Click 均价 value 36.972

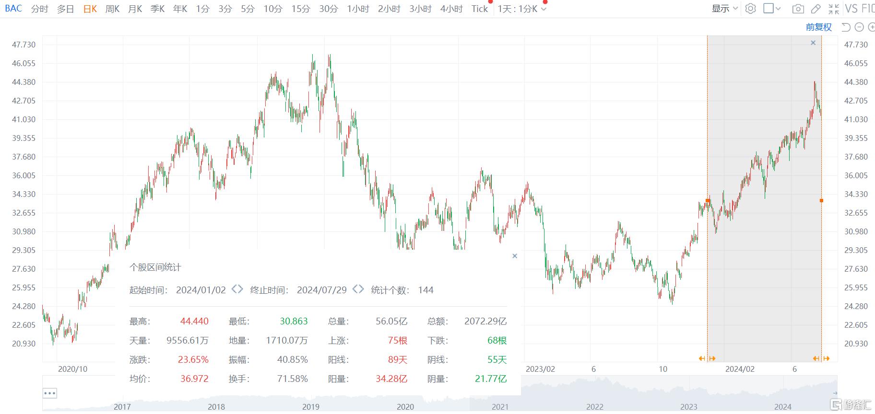click(x=194, y=379)
